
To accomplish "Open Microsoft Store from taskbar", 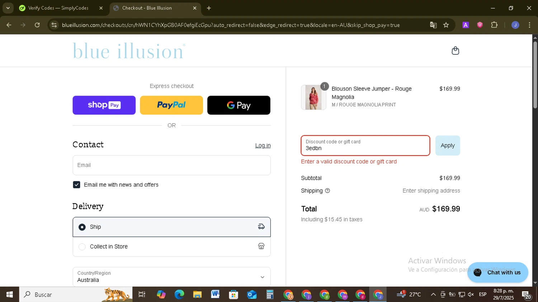I will (x=233, y=294).
